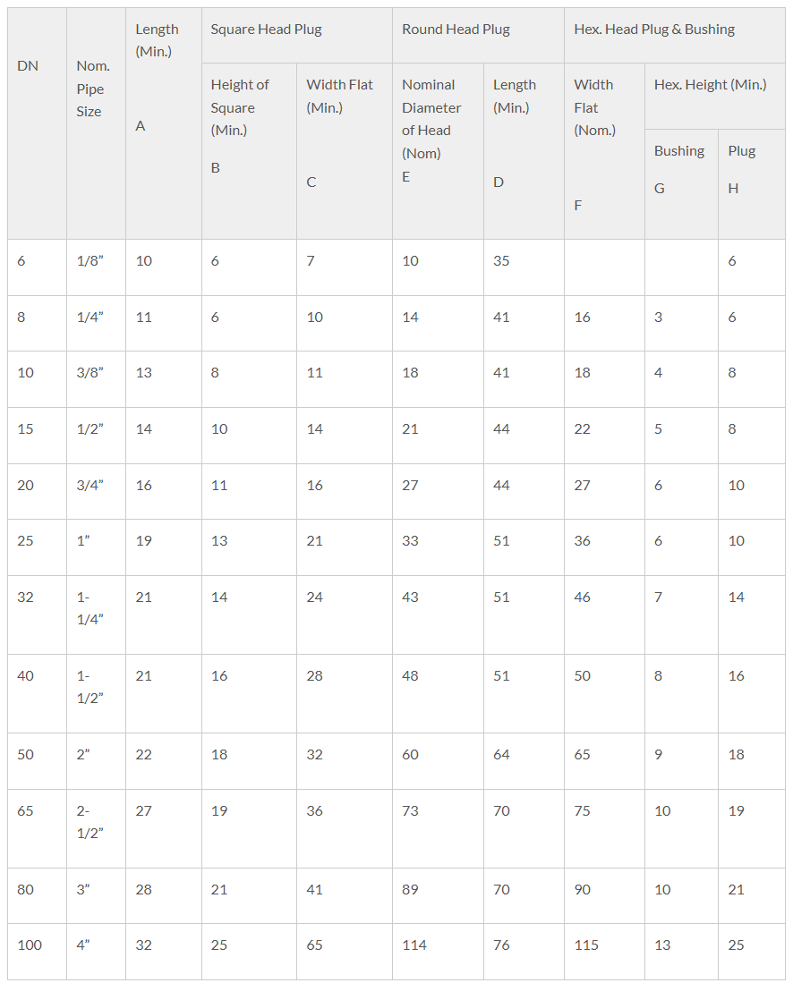Click the 'Nom. Pipe Size' header cell
This screenshot has width=793, height=983.
(x=96, y=123)
